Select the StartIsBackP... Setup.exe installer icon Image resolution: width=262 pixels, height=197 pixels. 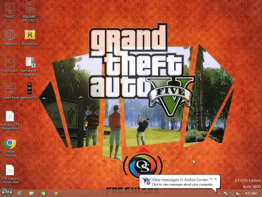[30, 66]
